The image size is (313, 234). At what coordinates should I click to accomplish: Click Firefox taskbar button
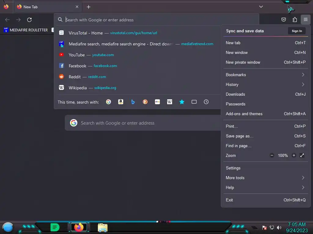point(79,227)
